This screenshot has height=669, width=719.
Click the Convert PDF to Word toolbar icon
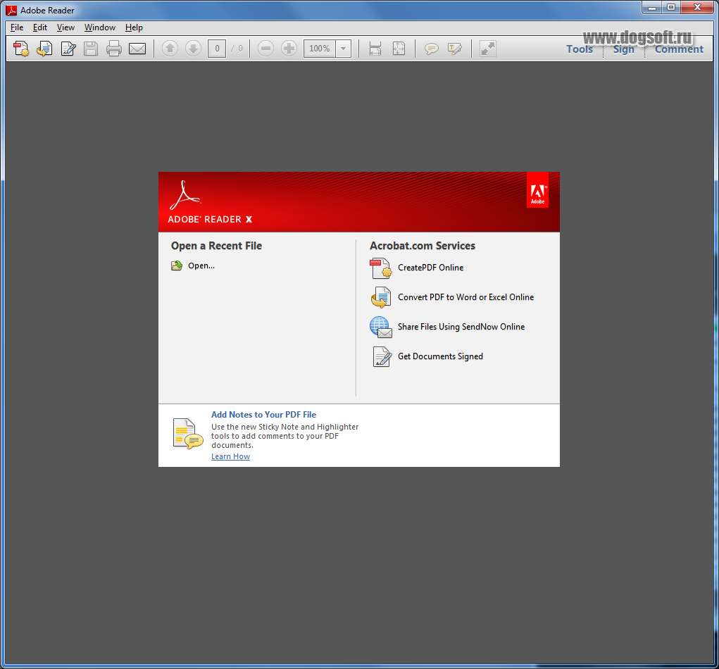tap(44, 49)
